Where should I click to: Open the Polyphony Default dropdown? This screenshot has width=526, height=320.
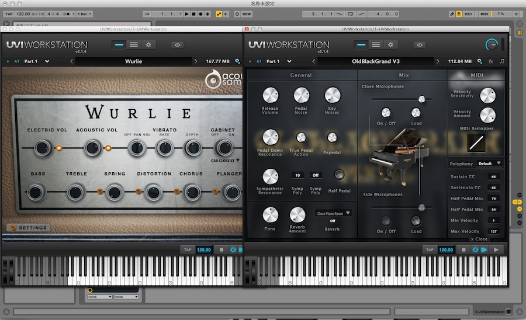click(489, 164)
